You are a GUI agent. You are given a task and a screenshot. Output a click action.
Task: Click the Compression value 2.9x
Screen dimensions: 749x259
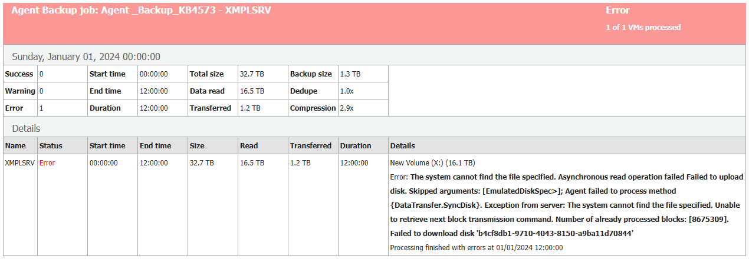(x=347, y=108)
